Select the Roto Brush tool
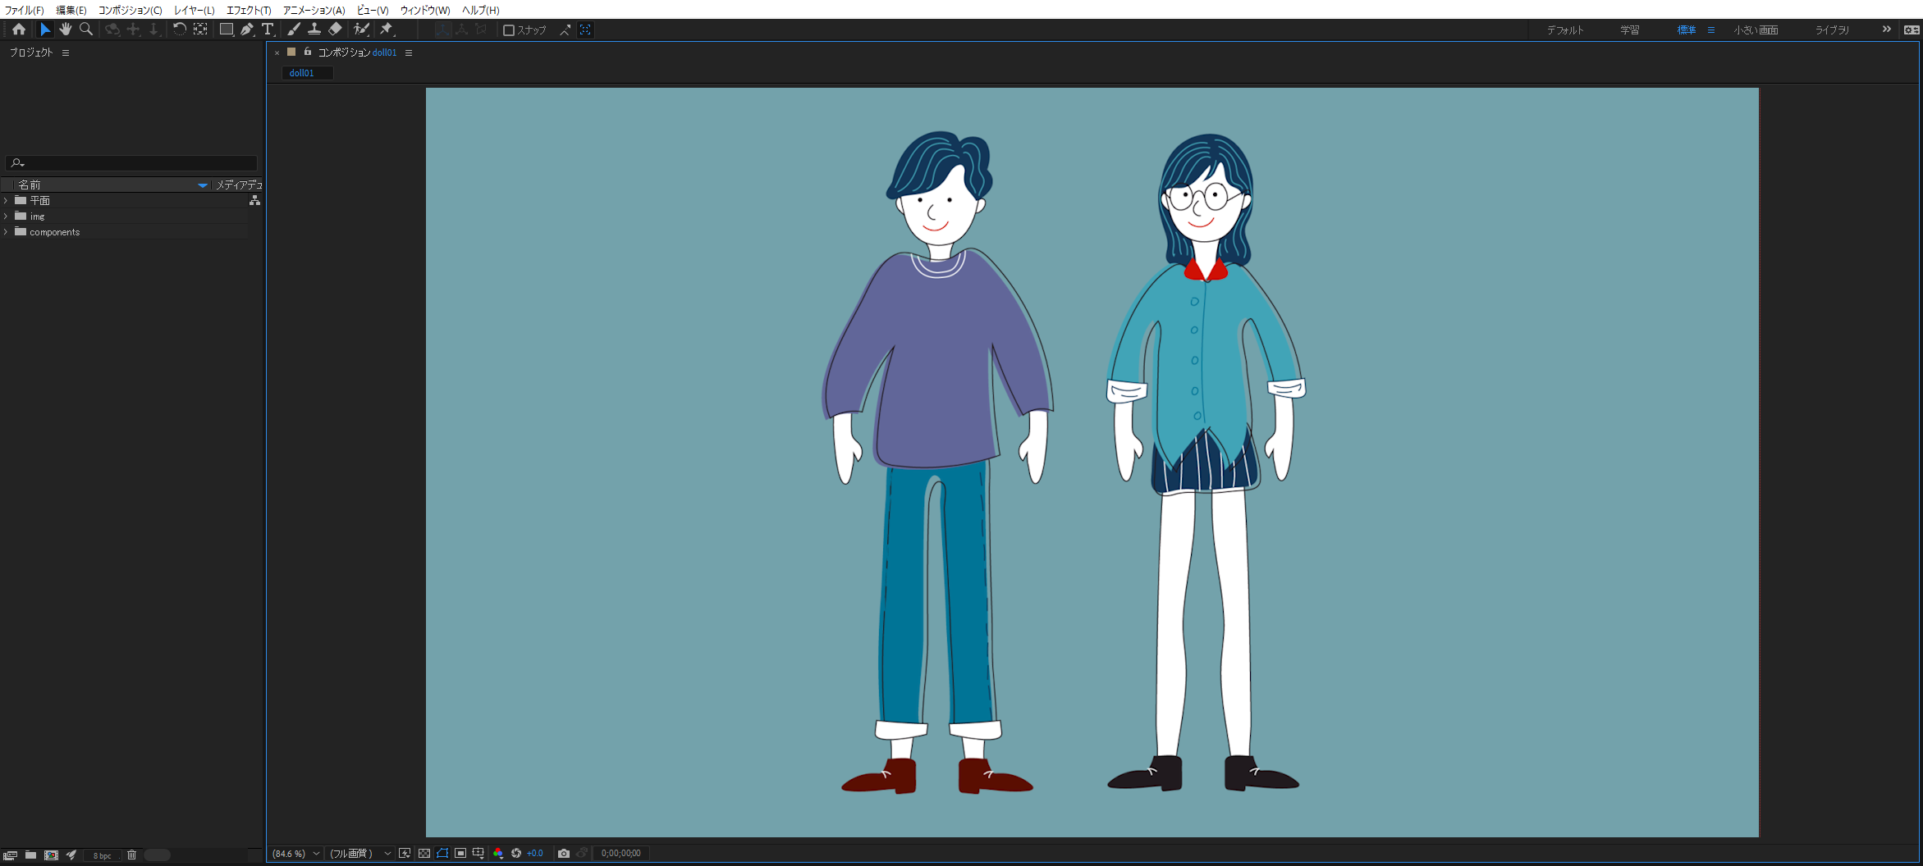1923x866 pixels. tap(361, 30)
